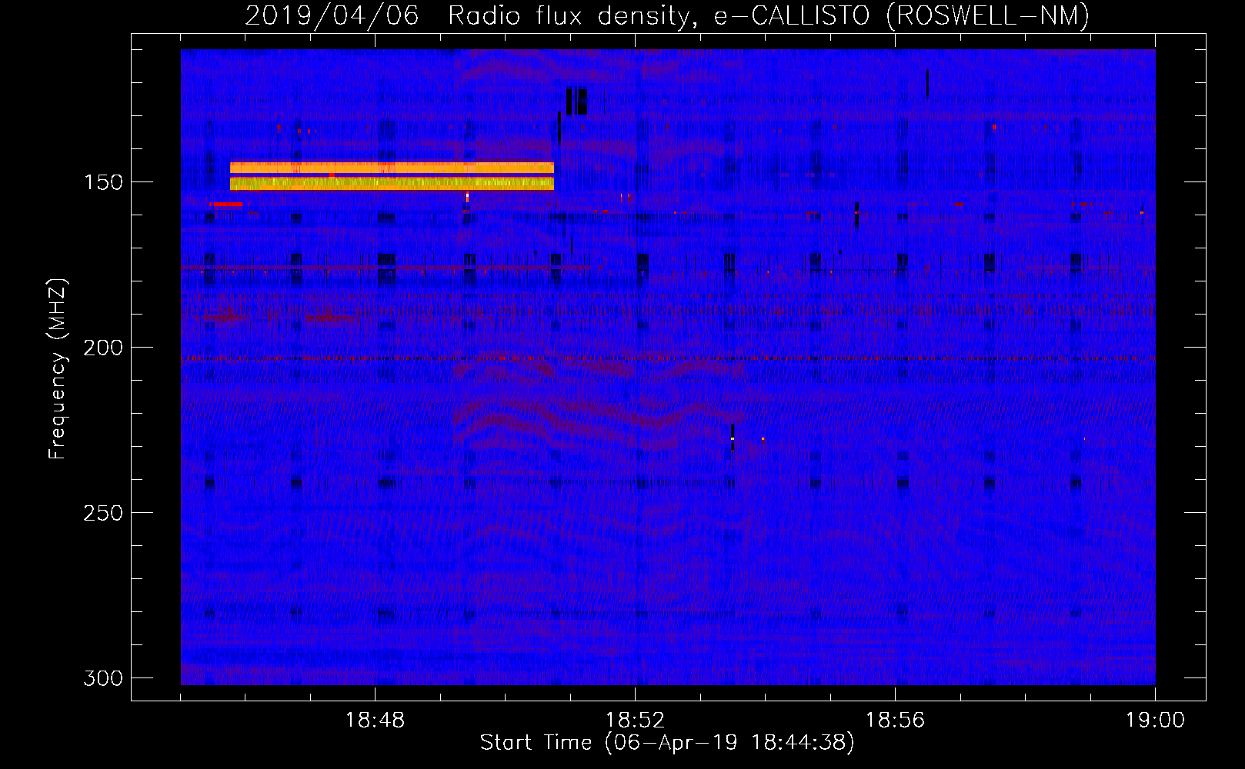1245x769 pixels.
Task: Select the 250 frequency tick label
Action: tap(103, 513)
